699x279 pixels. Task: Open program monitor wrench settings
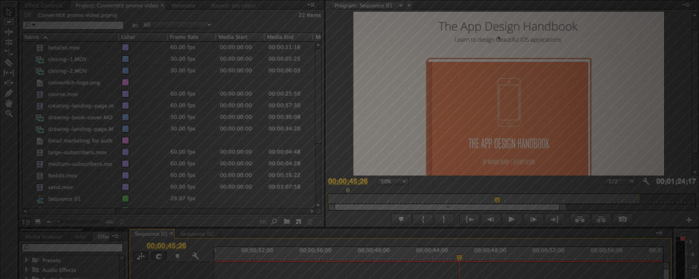tap(647, 181)
